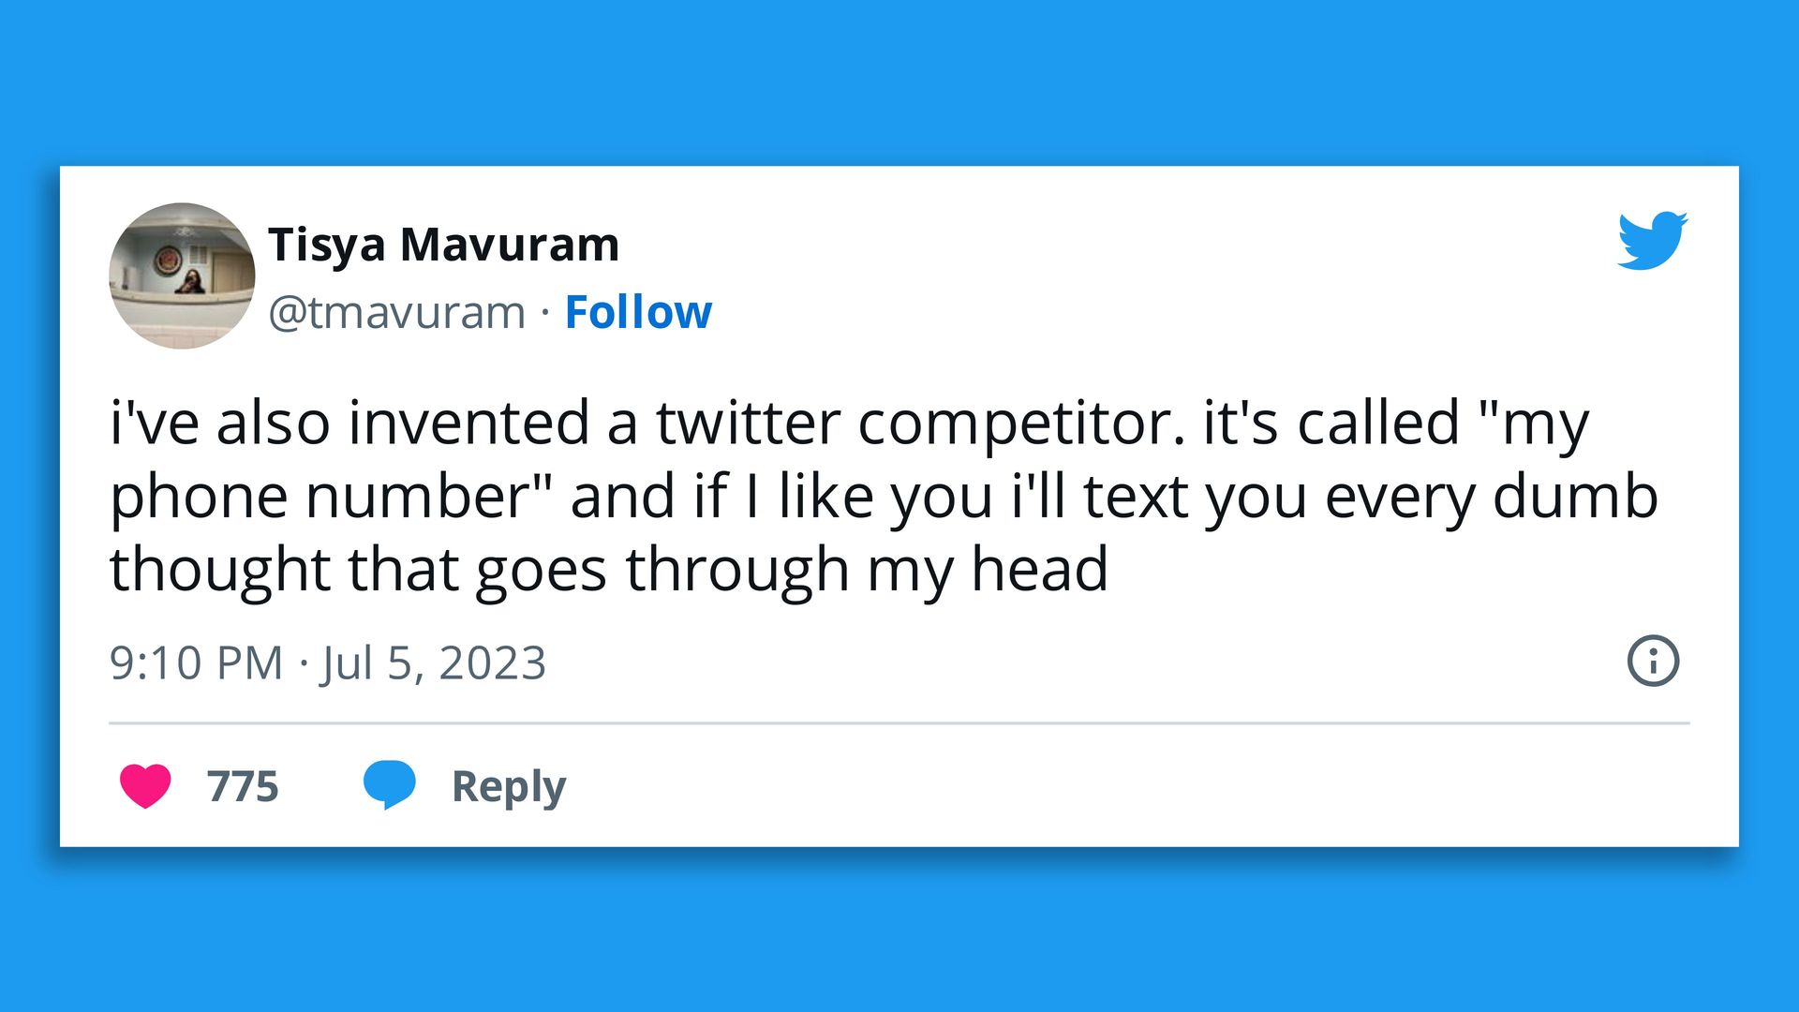This screenshot has height=1012, width=1799.
Task: Click the speech bubble beside Reply
Action: tap(391, 787)
